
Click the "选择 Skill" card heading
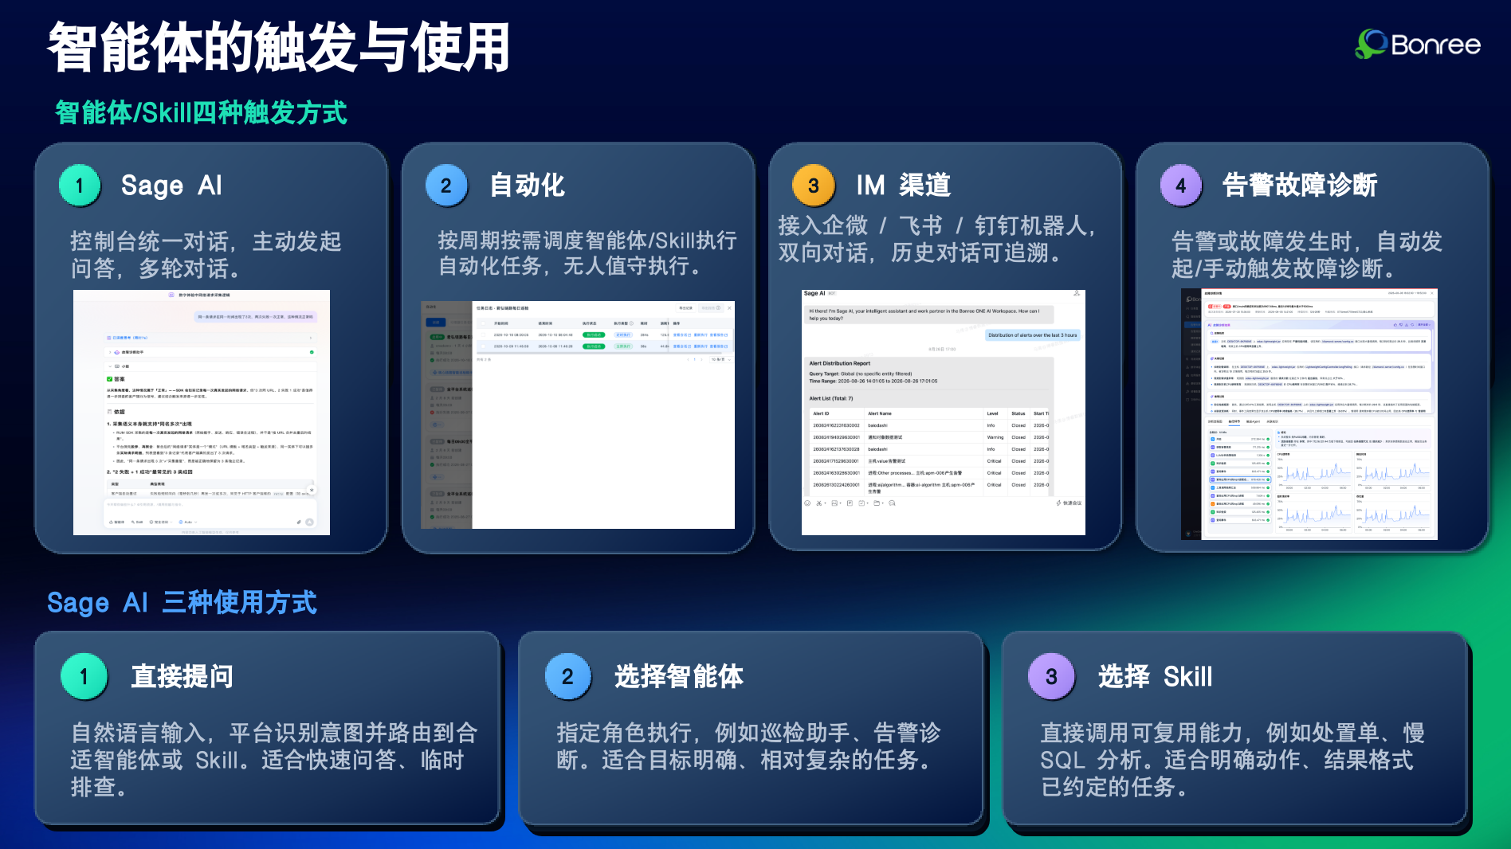tap(1156, 676)
